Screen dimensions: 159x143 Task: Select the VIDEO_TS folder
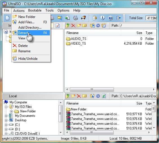pyautogui.click(x=76, y=44)
